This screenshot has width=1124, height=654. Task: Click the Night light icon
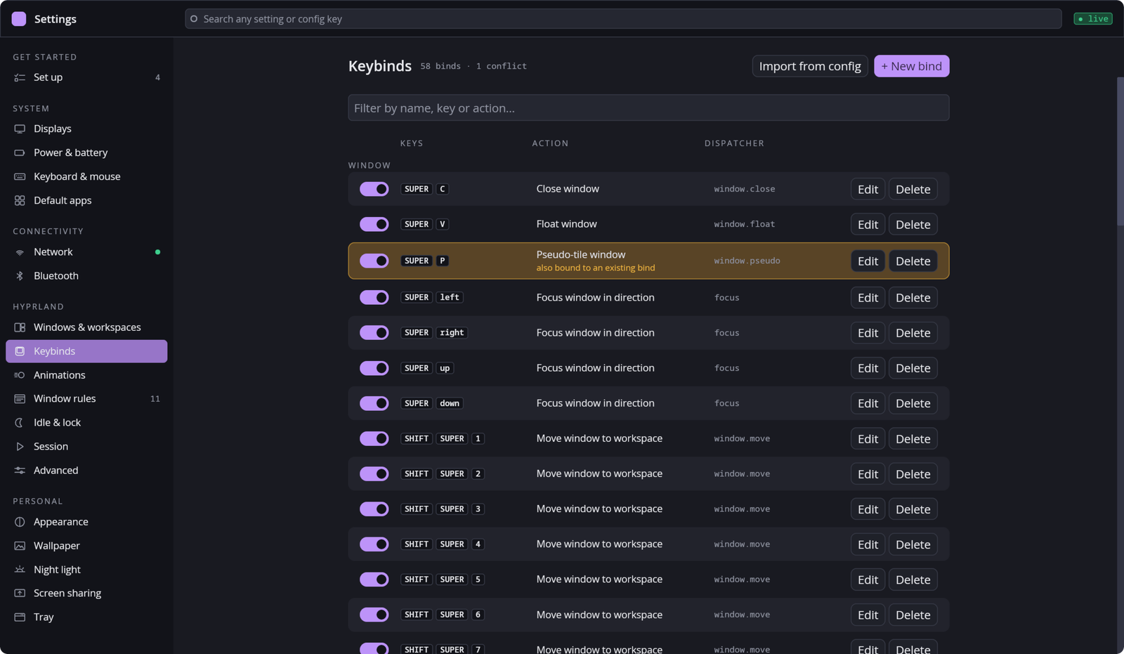20,570
